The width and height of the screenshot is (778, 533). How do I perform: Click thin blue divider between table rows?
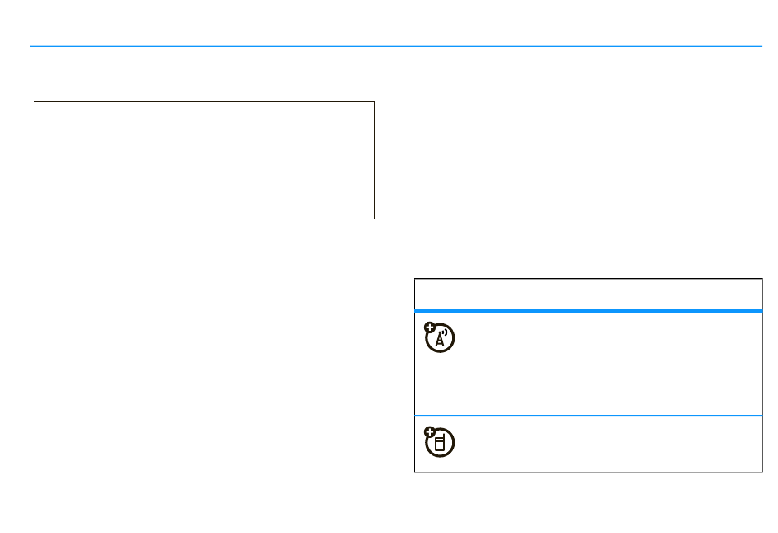tap(589, 415)
